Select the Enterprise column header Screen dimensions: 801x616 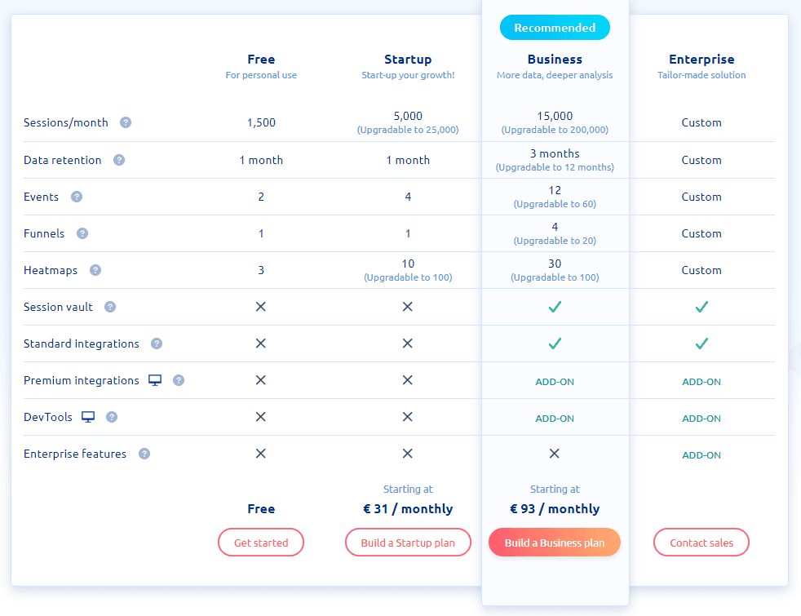coord(701,59)
